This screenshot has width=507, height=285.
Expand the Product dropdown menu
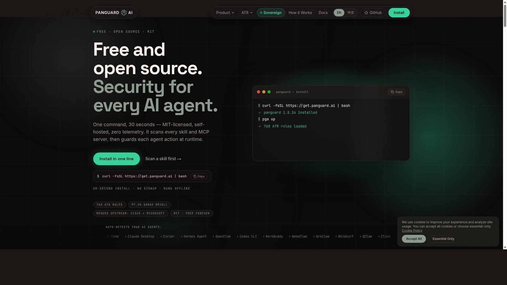[x=225, y=13]
